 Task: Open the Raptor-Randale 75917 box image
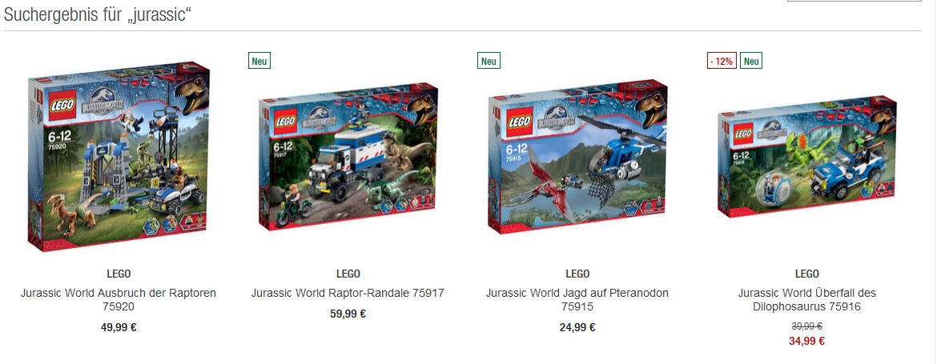[348, 156]
